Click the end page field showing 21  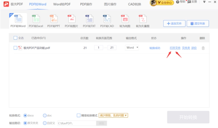click(112, 48)
